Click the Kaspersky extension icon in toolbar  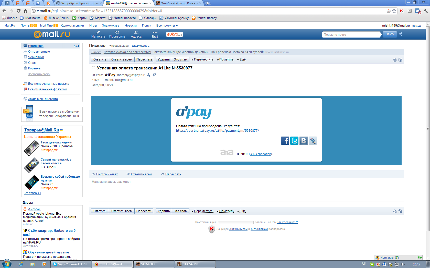click(x=402, y=11)
